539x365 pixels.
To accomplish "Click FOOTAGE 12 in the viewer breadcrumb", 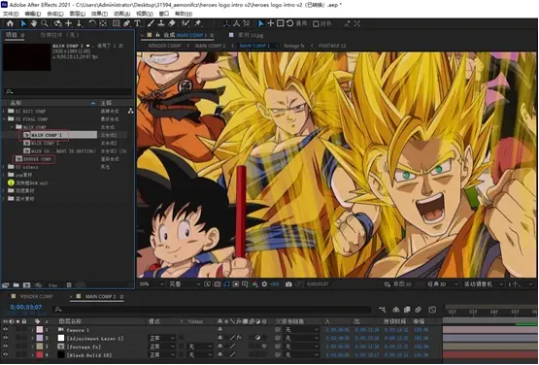I will (x=332, y=46).
